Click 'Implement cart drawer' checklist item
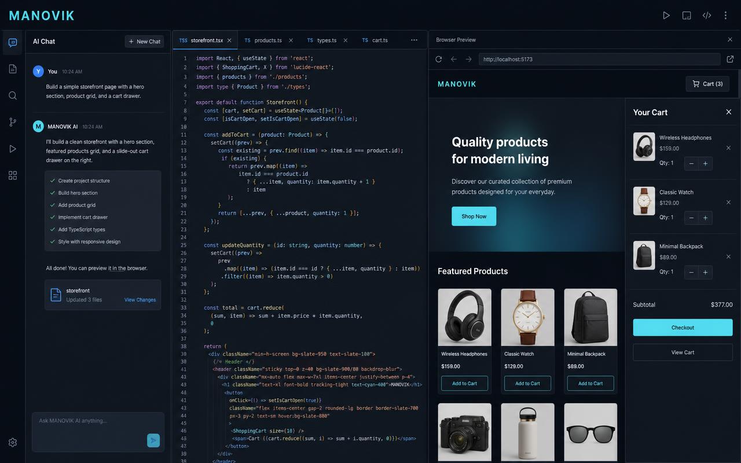Viewport: 741px width, 463px height. pos(83,217)
